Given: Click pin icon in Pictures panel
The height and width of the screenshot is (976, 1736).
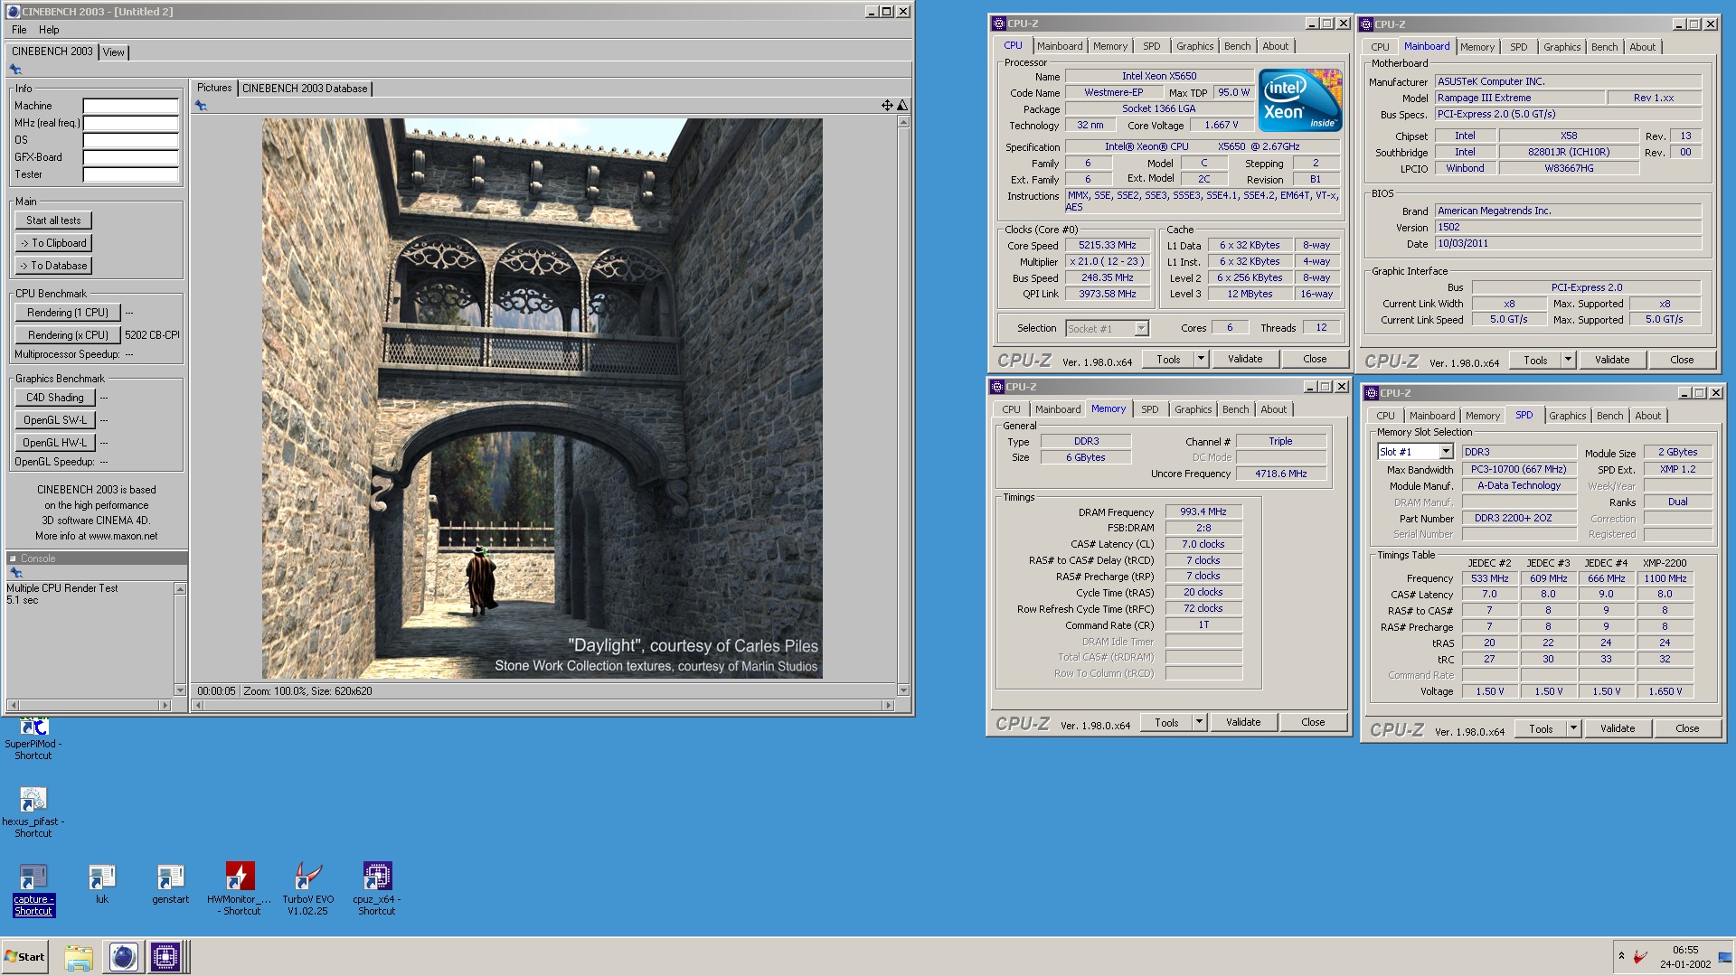Looking at the screenshot, I should click(201, 106).
